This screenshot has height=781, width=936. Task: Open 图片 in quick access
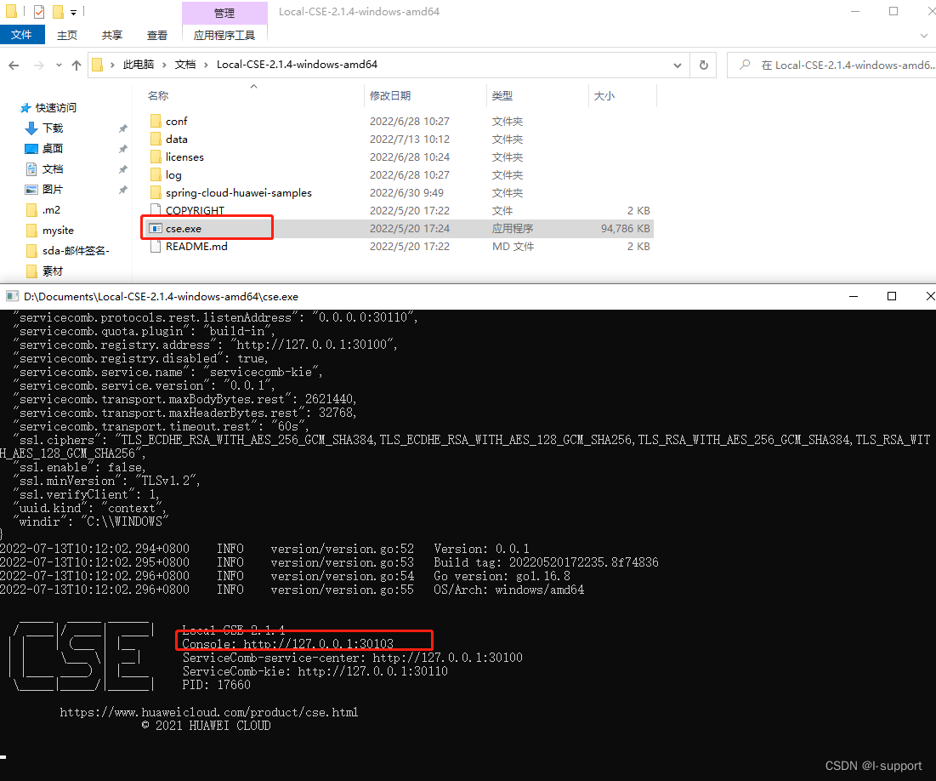(x=53, y=190)
